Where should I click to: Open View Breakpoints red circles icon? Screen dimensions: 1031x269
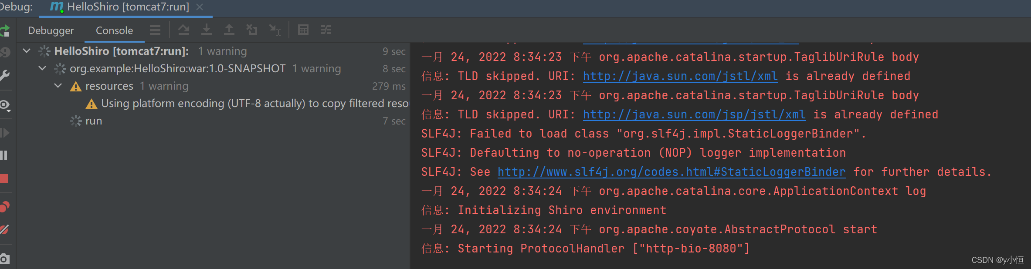4,206
